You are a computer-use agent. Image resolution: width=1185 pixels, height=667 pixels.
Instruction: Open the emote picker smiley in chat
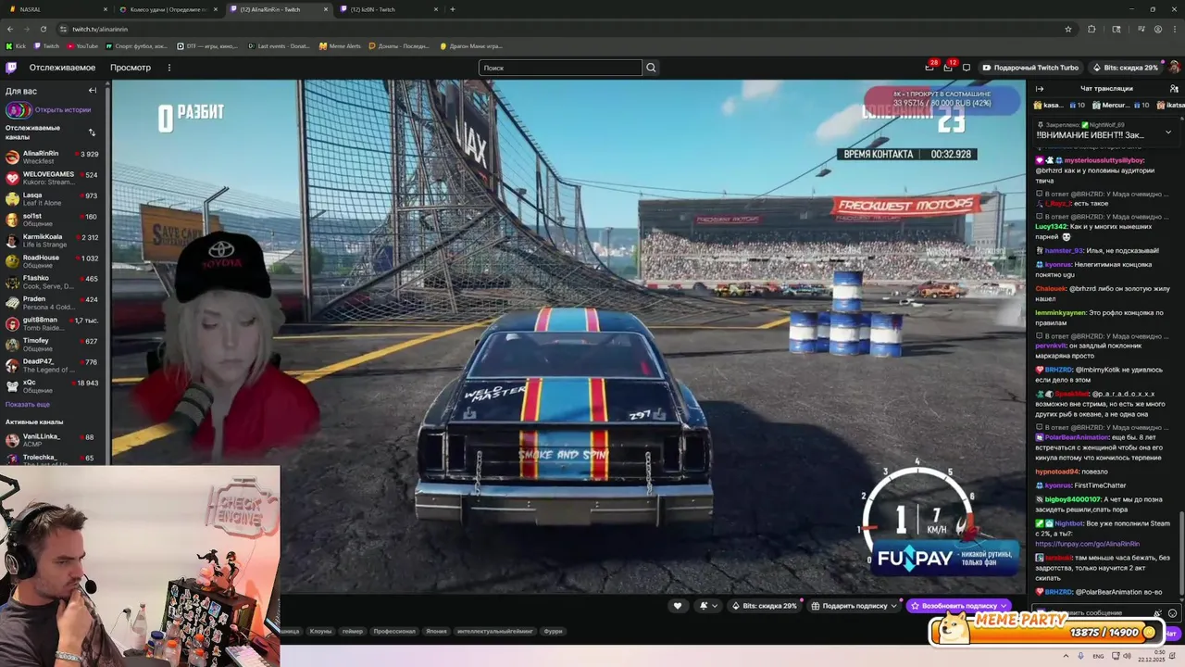click(x=1173, y=613)
